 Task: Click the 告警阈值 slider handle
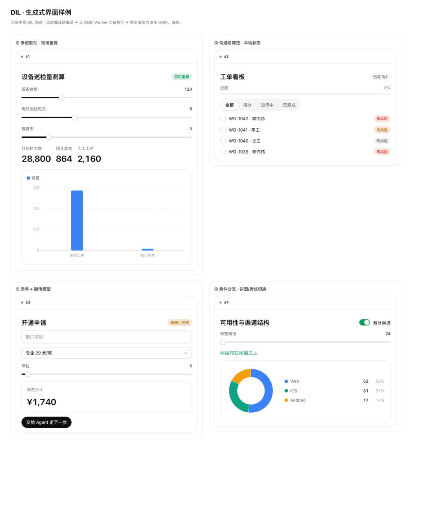(223, 342)
